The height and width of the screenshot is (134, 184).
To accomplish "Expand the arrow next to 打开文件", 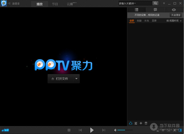I will [76, 79].
